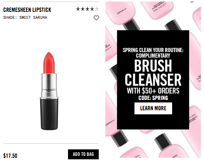204x162 pixels.
Task: Click the first star in the rating
Action: (78, 9)
